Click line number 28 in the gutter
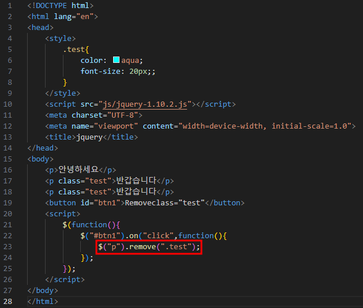The image size is (363, 308). tap(8, 302)
